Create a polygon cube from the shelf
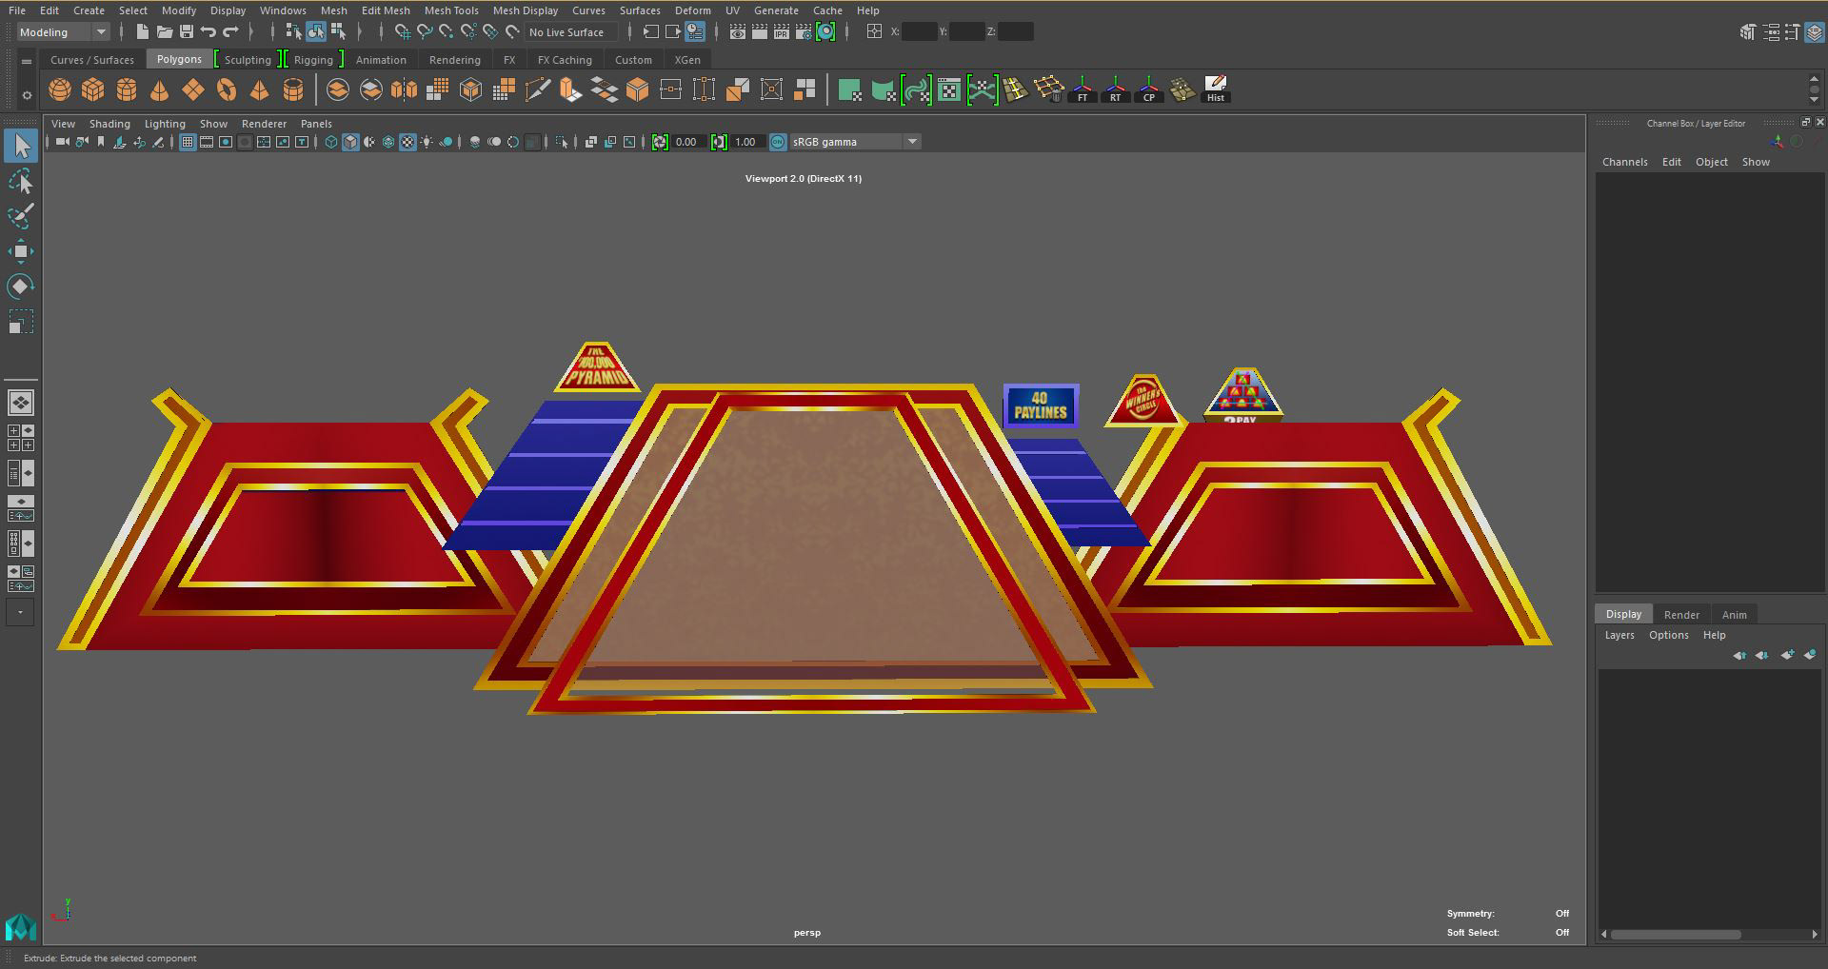This screenshot has width=1828, height=969. 93,90
